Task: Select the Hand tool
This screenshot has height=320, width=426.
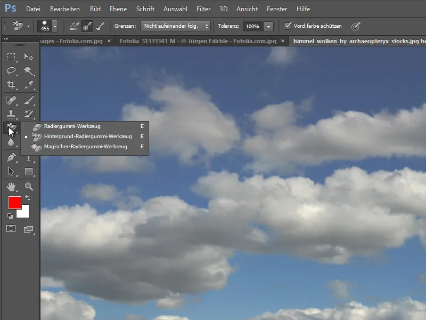Action: click(11, 186)
